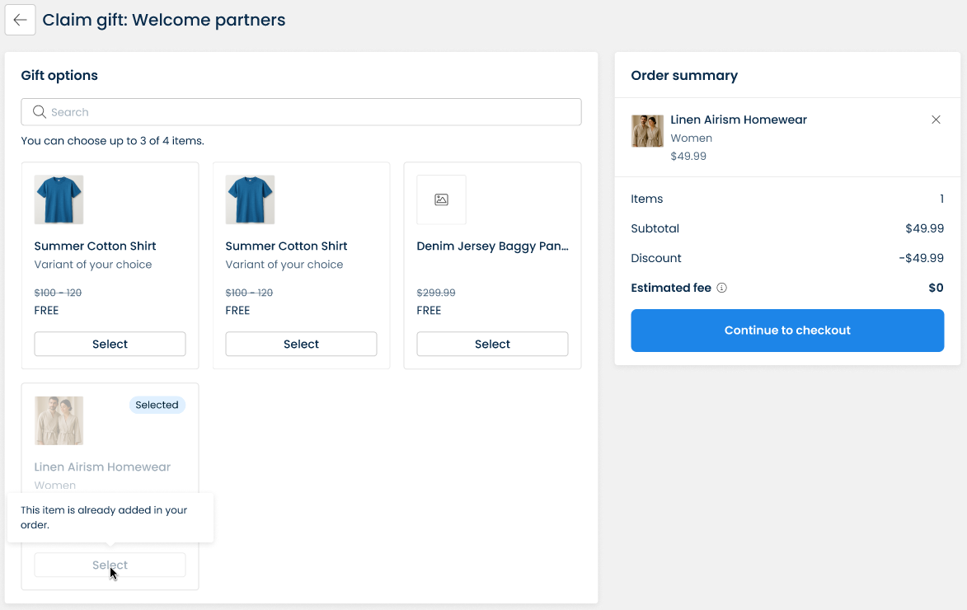Screen dimensions: 967x610
Task: Click the back arrow button
Action: 20,20
